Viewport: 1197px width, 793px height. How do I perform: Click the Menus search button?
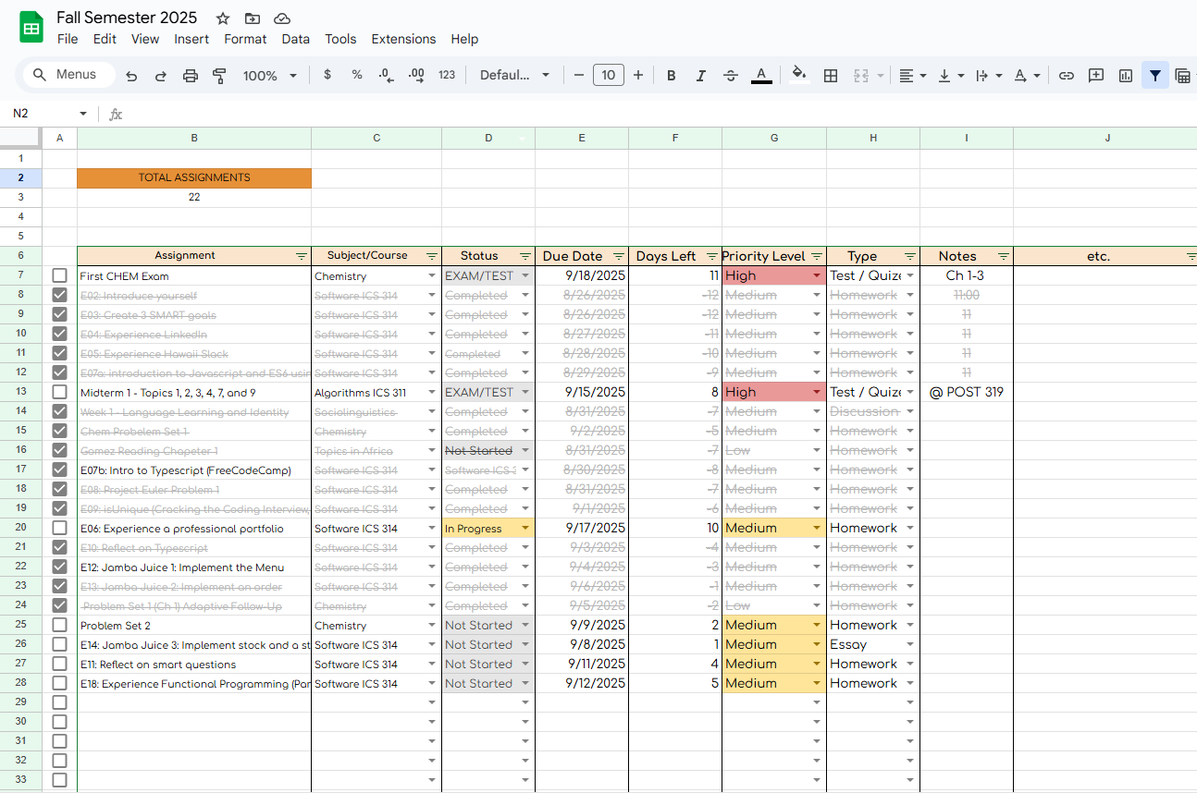pos(68,75)
